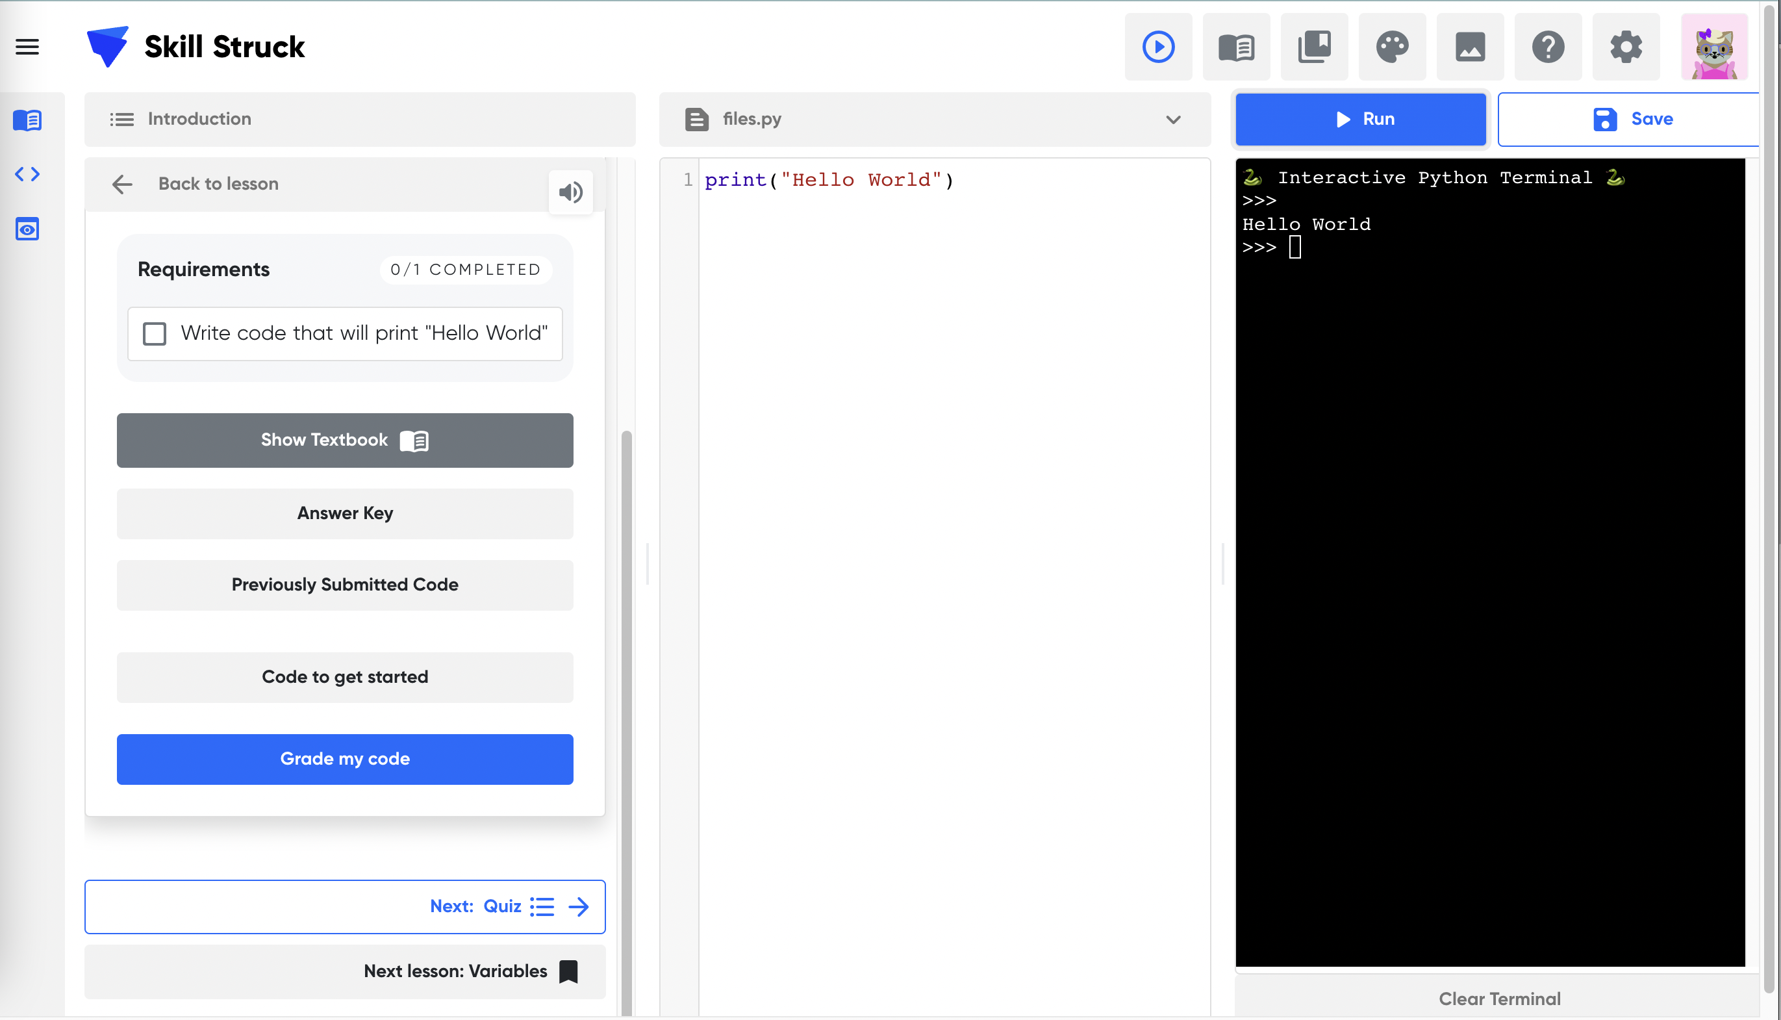The height and width of the screenshot is (1020, 1781).
Task: Open the settings gear icon
Action: [x=1626, y=47]
